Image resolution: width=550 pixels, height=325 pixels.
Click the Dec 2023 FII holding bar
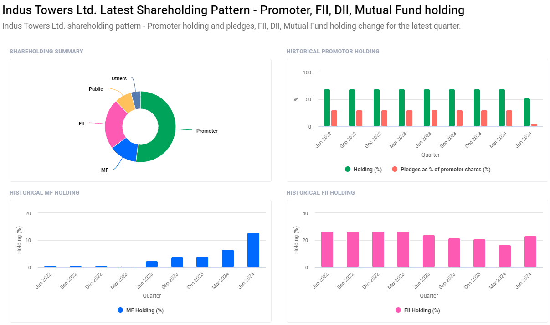tap(479, 253)
